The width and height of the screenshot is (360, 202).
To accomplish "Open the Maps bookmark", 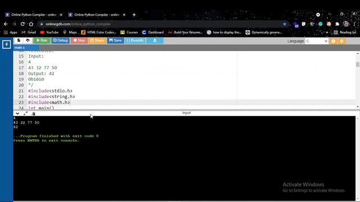I will [x=70, y=33].
